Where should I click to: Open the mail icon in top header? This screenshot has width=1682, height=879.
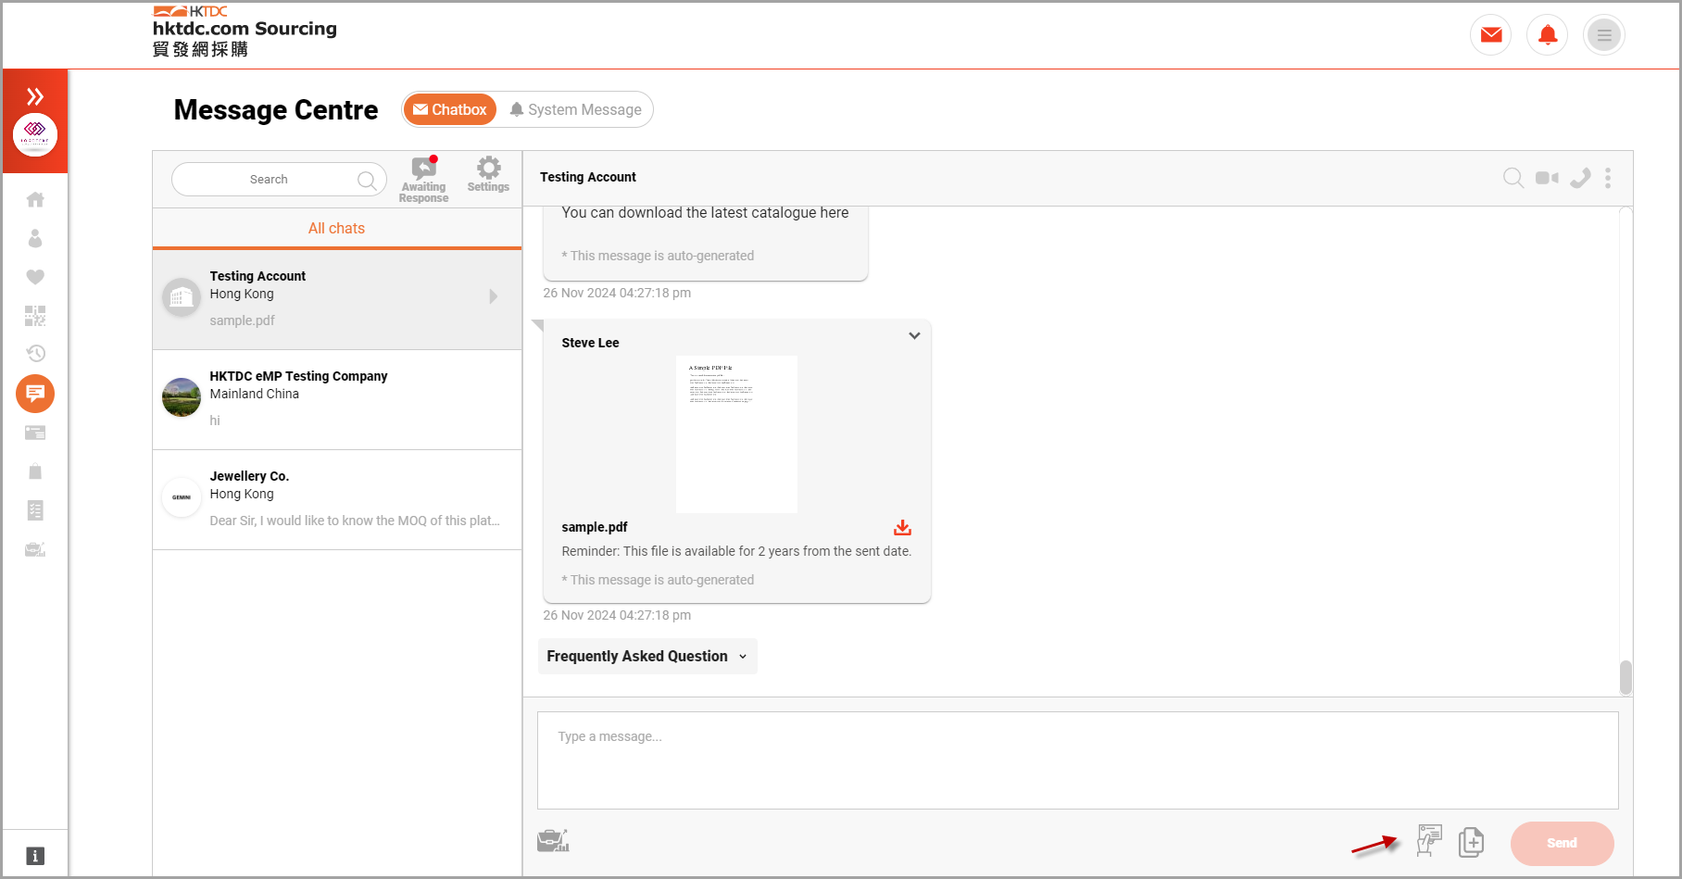[x=1491, y=35]
